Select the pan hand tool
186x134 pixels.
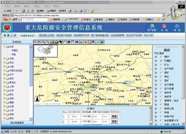(65, 42)
